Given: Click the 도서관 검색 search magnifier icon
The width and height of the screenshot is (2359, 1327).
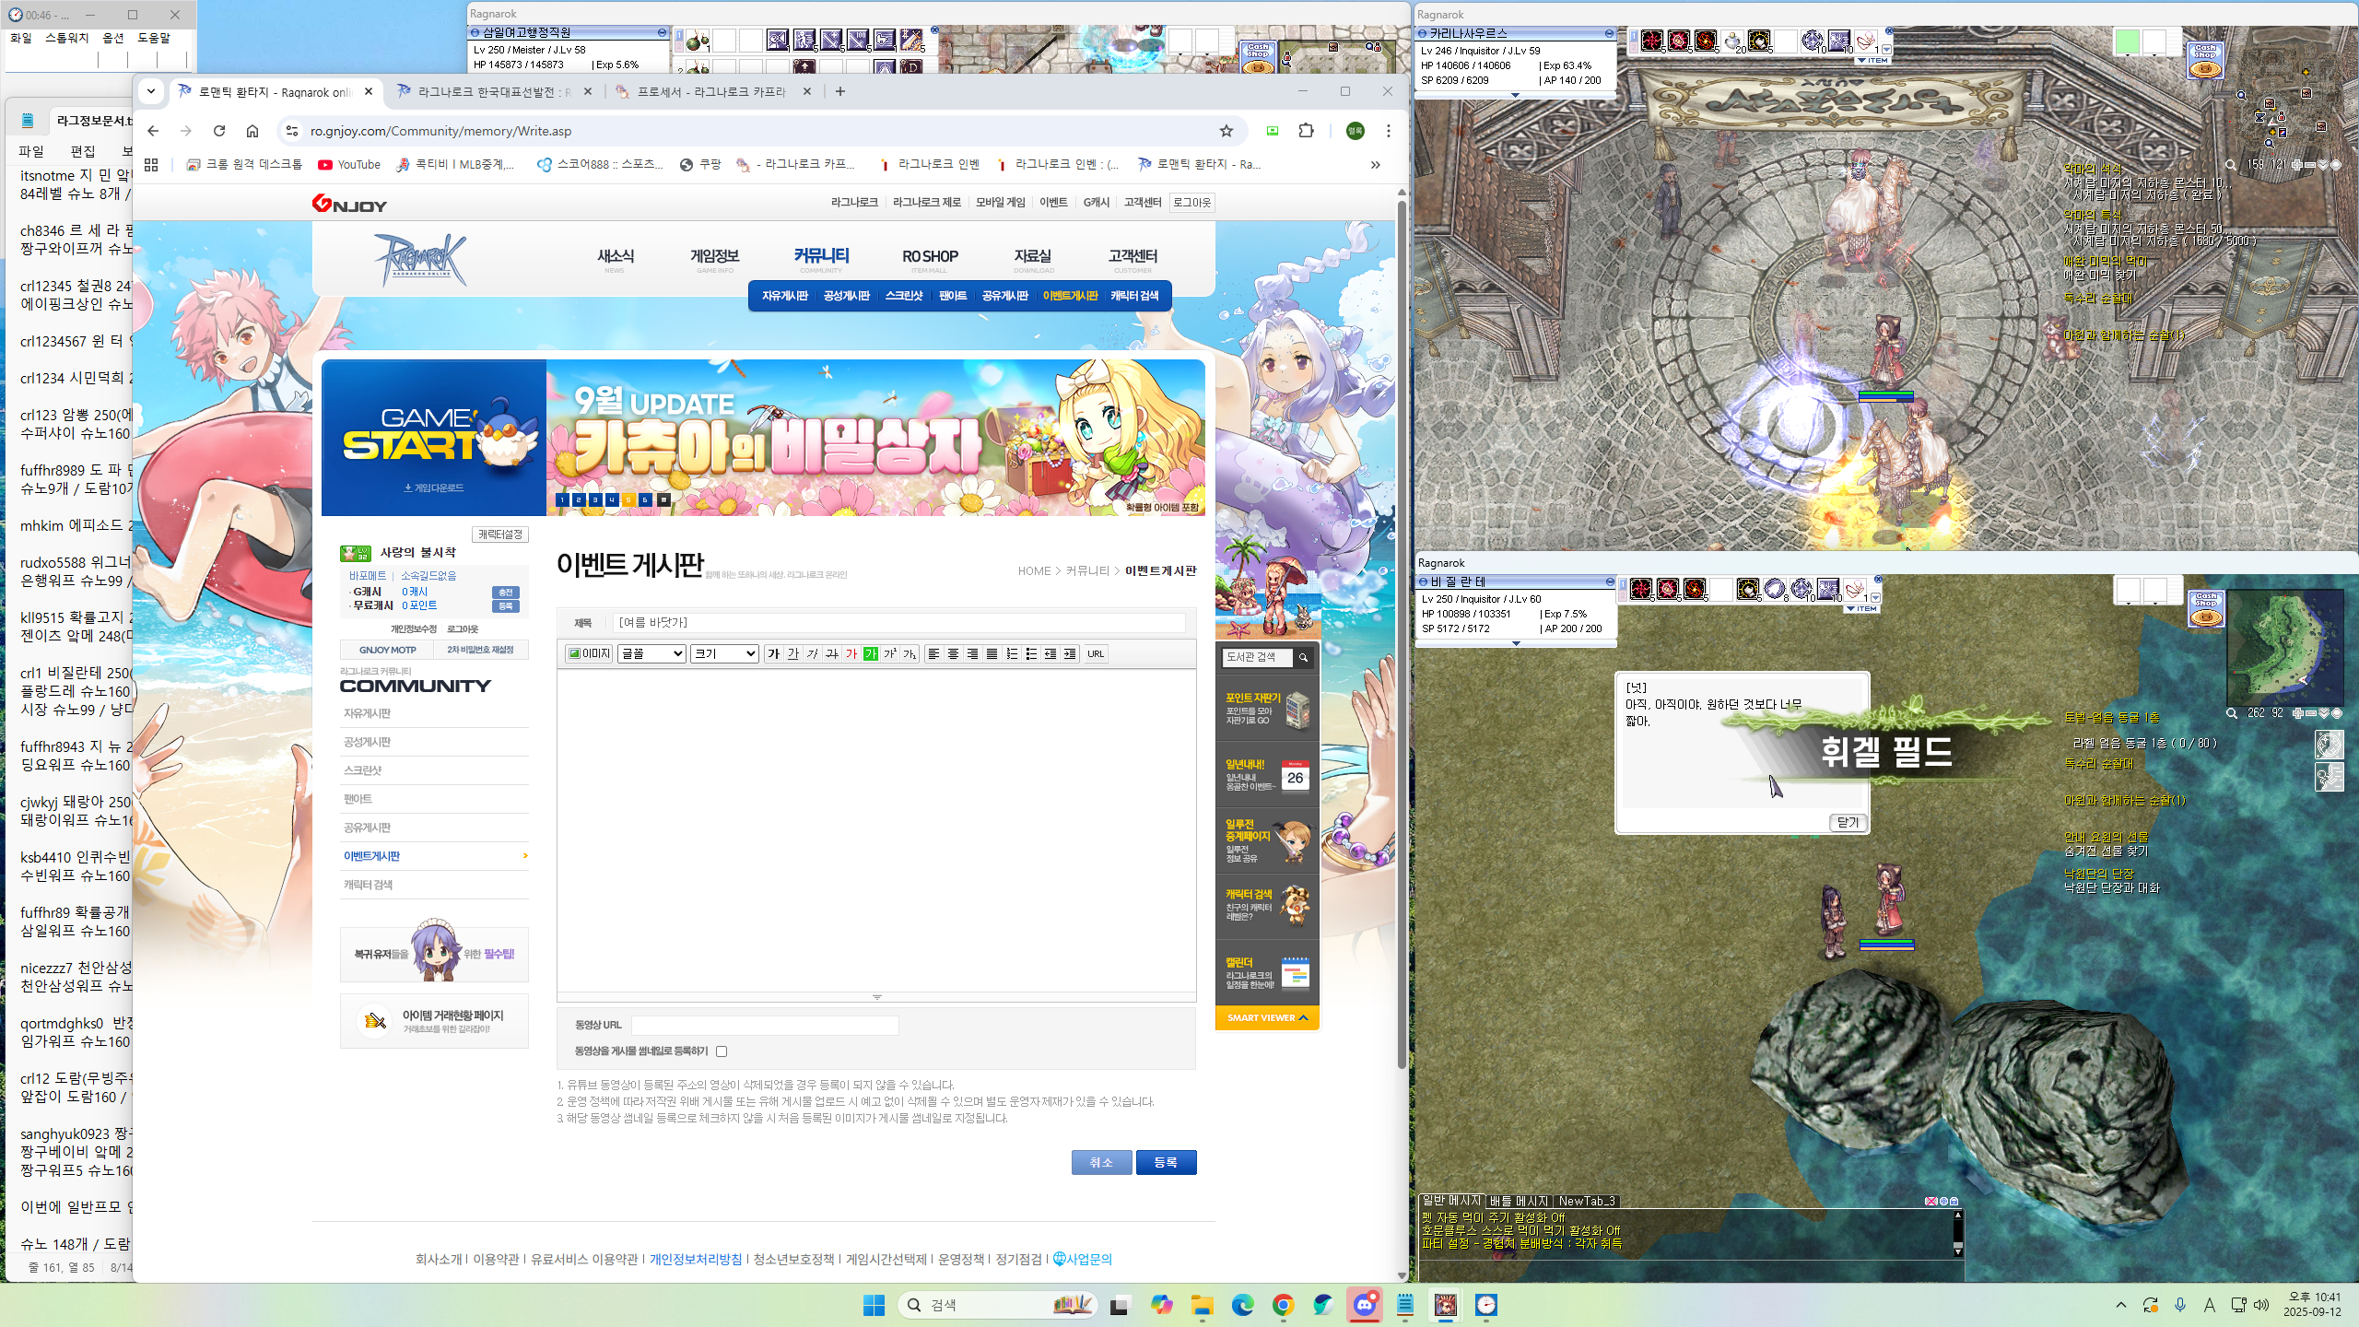Looking at the screenshot, I should point(1303,657).
